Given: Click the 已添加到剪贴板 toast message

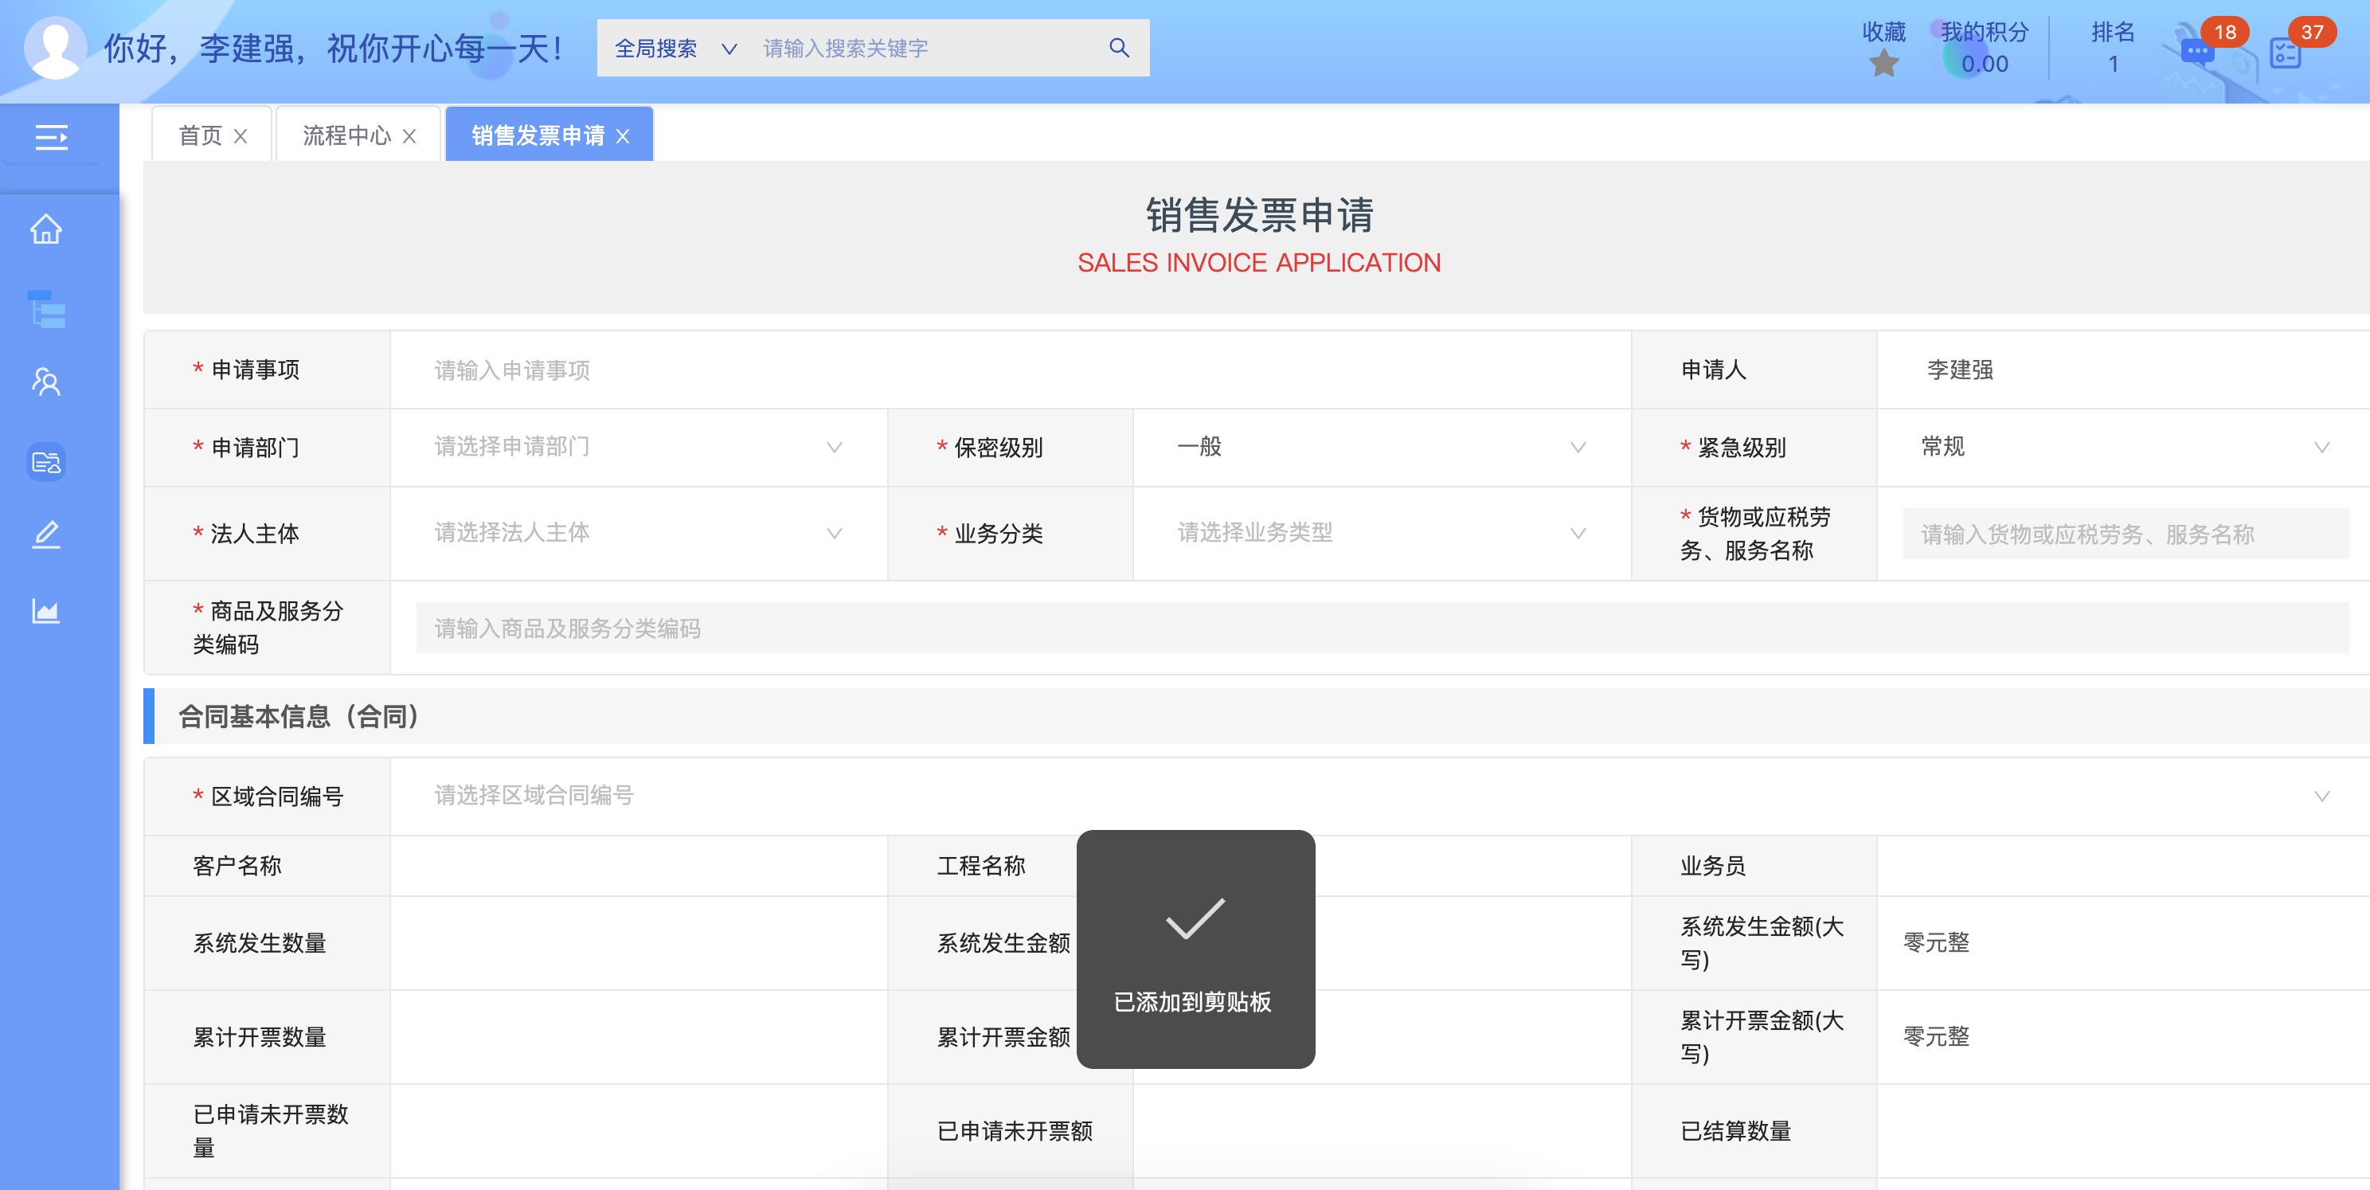Looking at the screenshot, I should (x=1195, y=949).
